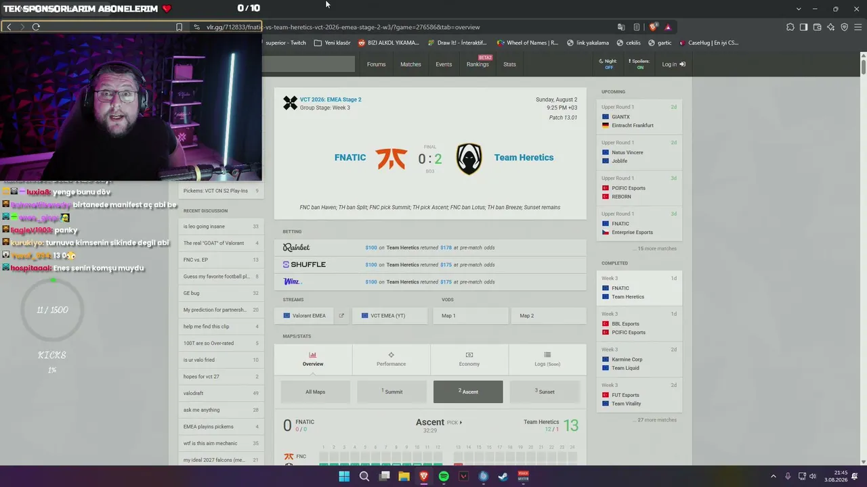Expand the browser tab list chevron
The width and height of the screenshot is (867, 487).
pos(799,9)
